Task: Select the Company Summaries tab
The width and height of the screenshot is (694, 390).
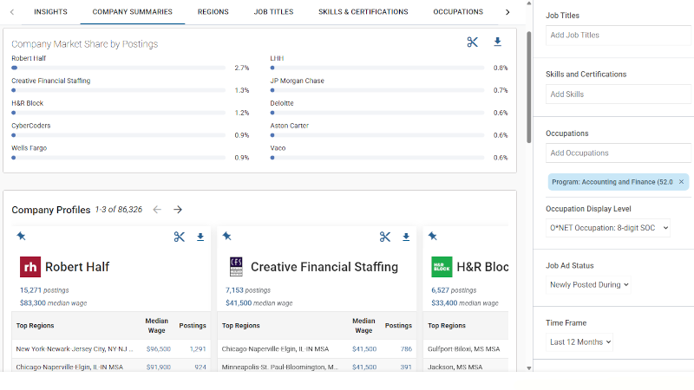Action: click(133, 12)
